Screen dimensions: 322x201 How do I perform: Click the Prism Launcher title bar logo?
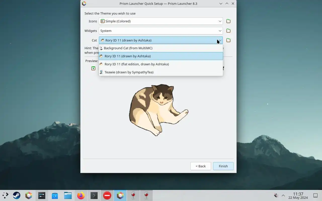point(84,4)
